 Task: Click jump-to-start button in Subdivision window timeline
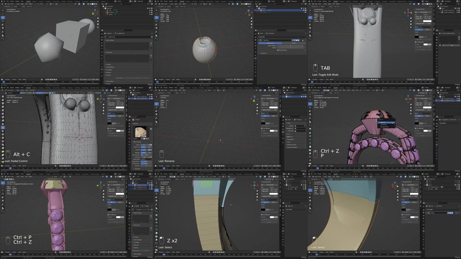pos(200,80)
